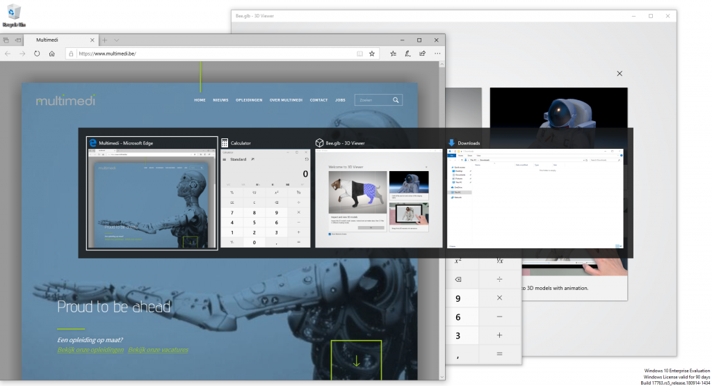This screenshot has height=386, width=712.
Task: Open the OPLEIDINGEN menu item
Action: (x=249, y=100)
